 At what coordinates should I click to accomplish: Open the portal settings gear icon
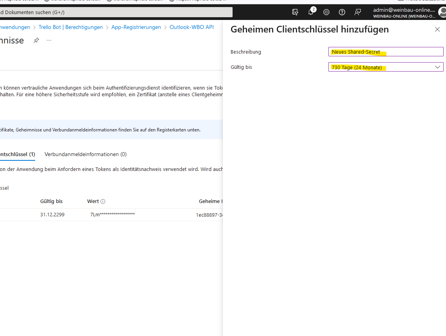(x=326, y=12)
